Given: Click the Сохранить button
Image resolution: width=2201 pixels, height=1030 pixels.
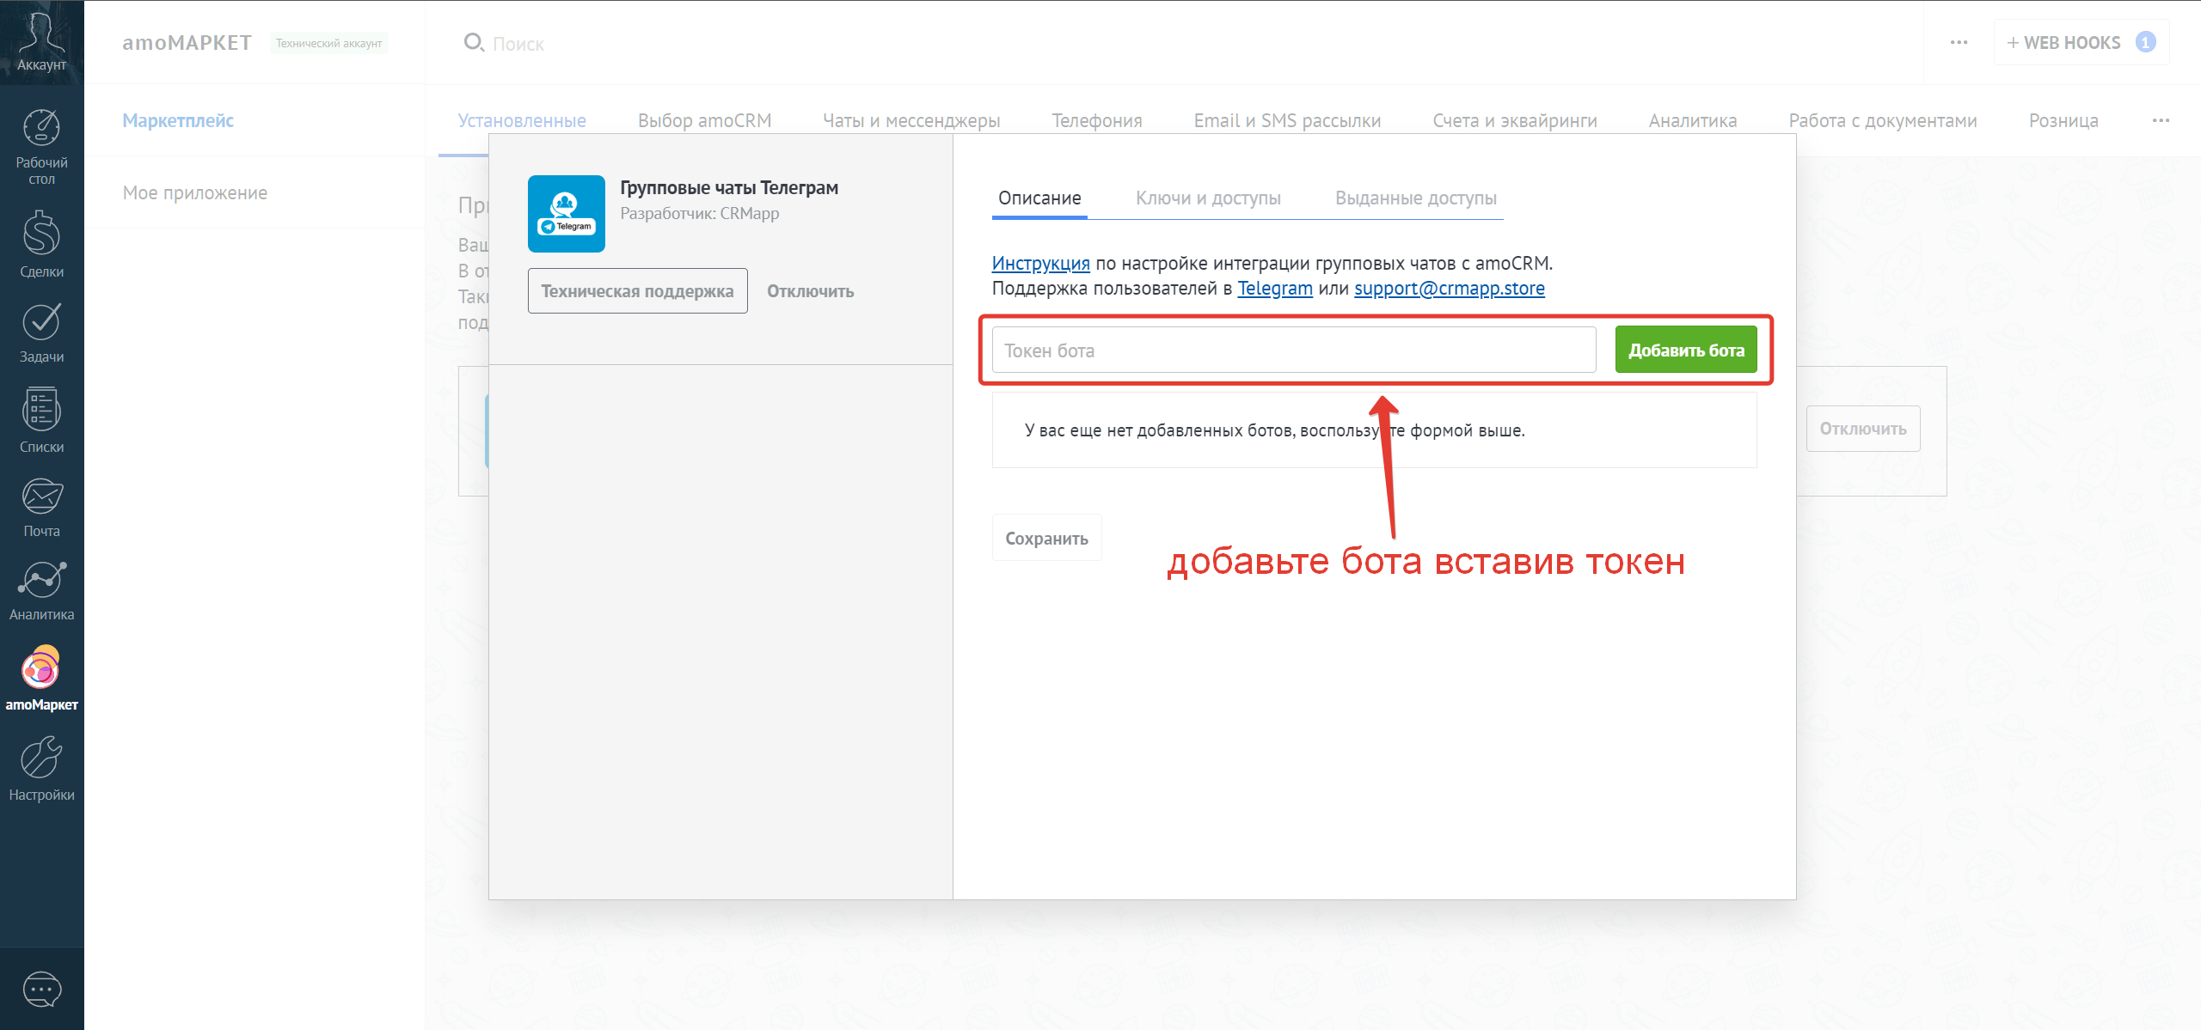Looking at the screenshot, I should 1046,538.
